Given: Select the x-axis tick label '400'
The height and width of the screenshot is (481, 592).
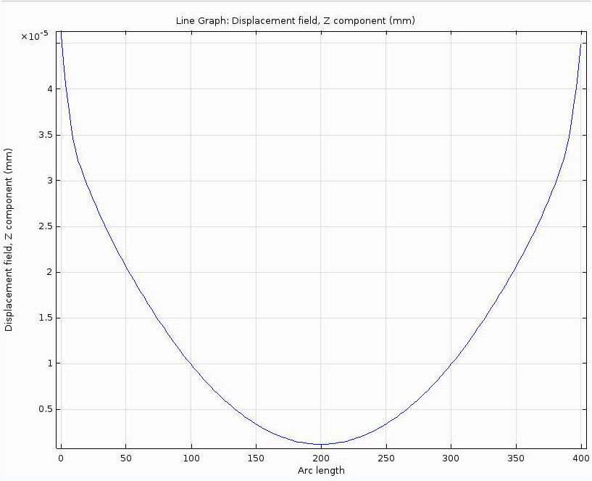Looking at the screenshot, I should (580, 459).
